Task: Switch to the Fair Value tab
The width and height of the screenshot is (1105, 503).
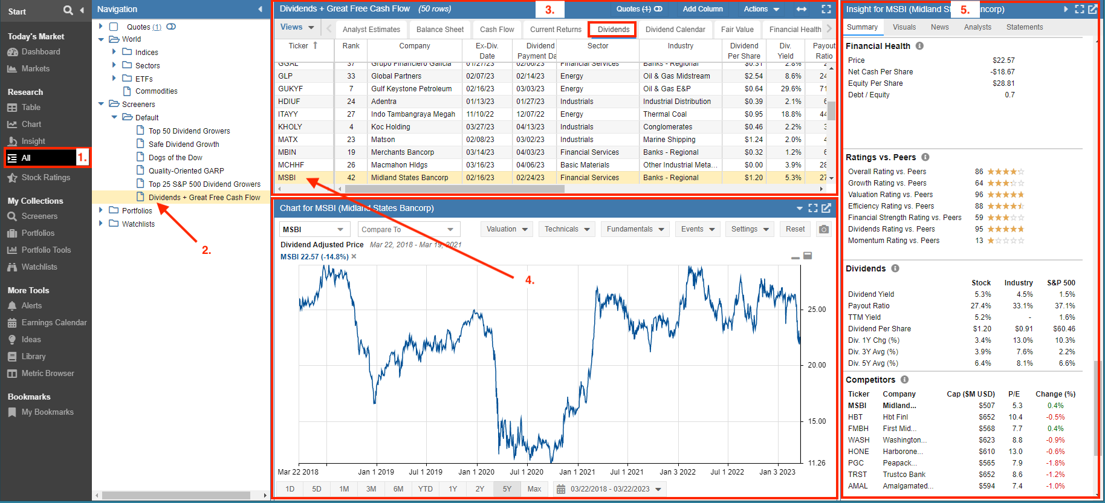Action: pyautogui.click(x=737, y=30)
